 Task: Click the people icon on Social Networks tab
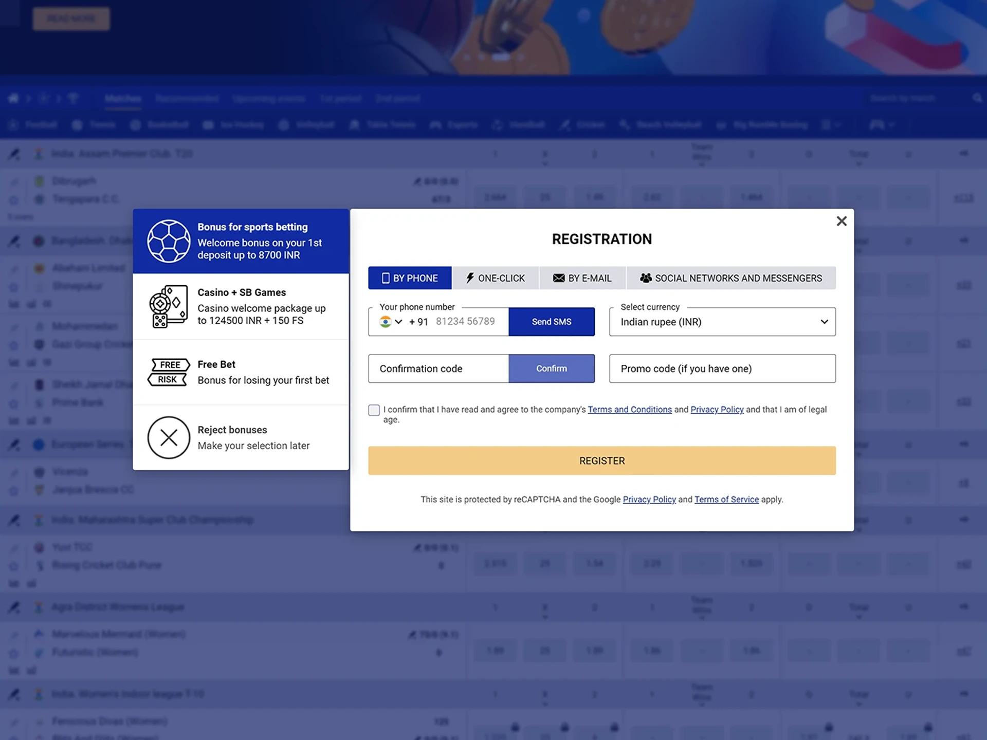point(646,278)
